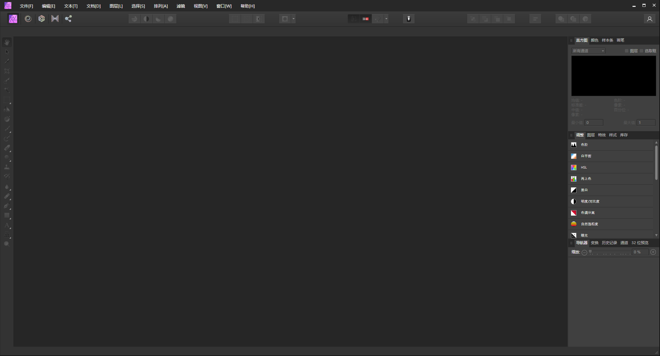Choose the Selection Brush tool
Image resolution: width=660 pixels, height=356 pixels.
pos(7,81)
